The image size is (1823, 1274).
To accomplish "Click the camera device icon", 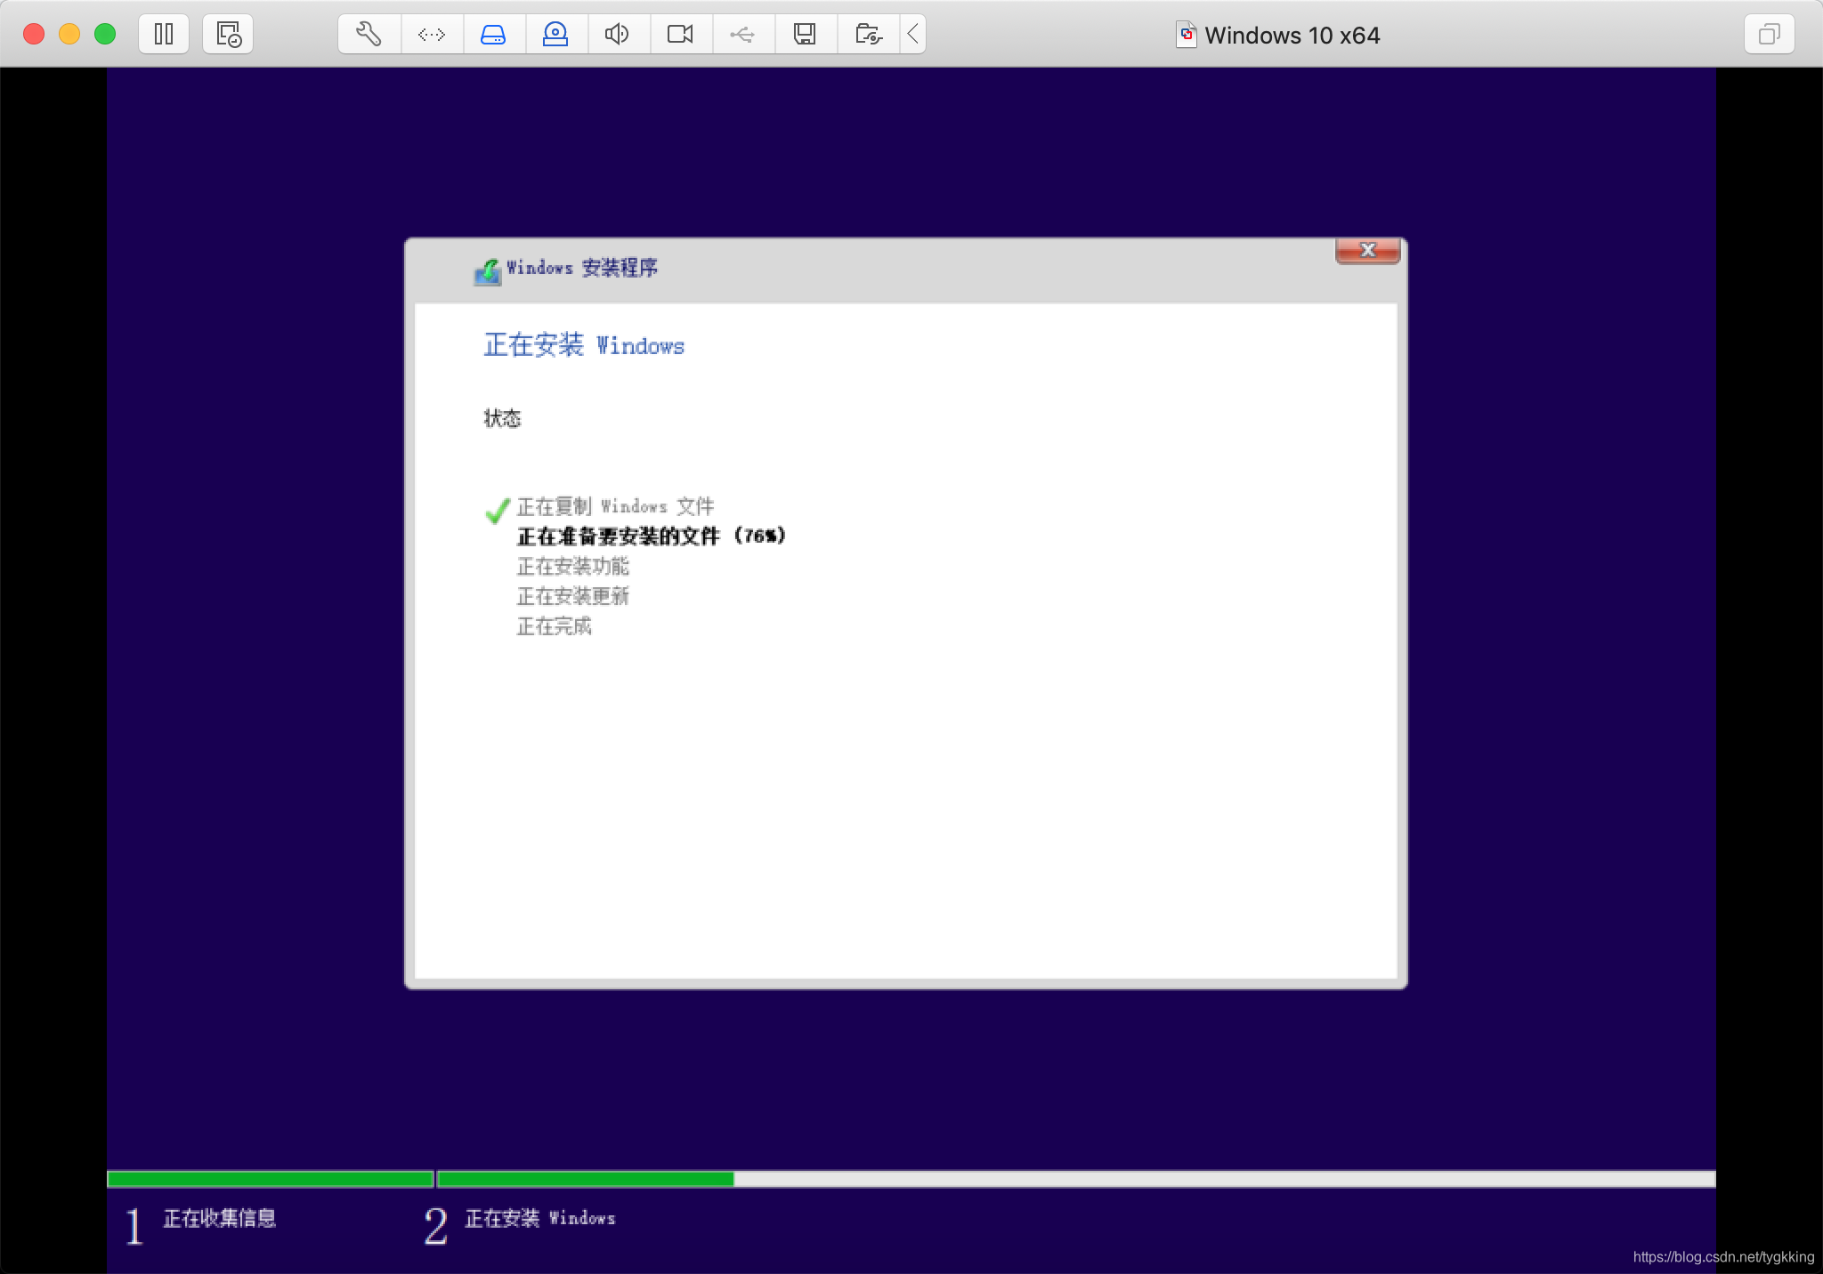I will point(680,35).
